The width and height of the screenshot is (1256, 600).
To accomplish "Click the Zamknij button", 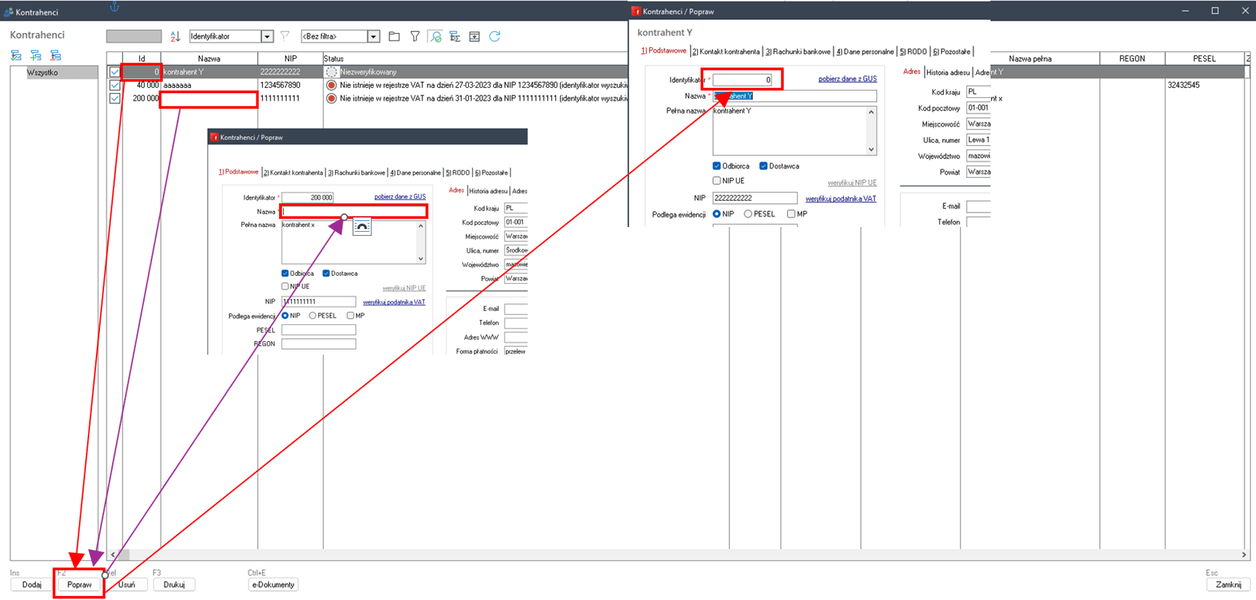I will 1228,585.
